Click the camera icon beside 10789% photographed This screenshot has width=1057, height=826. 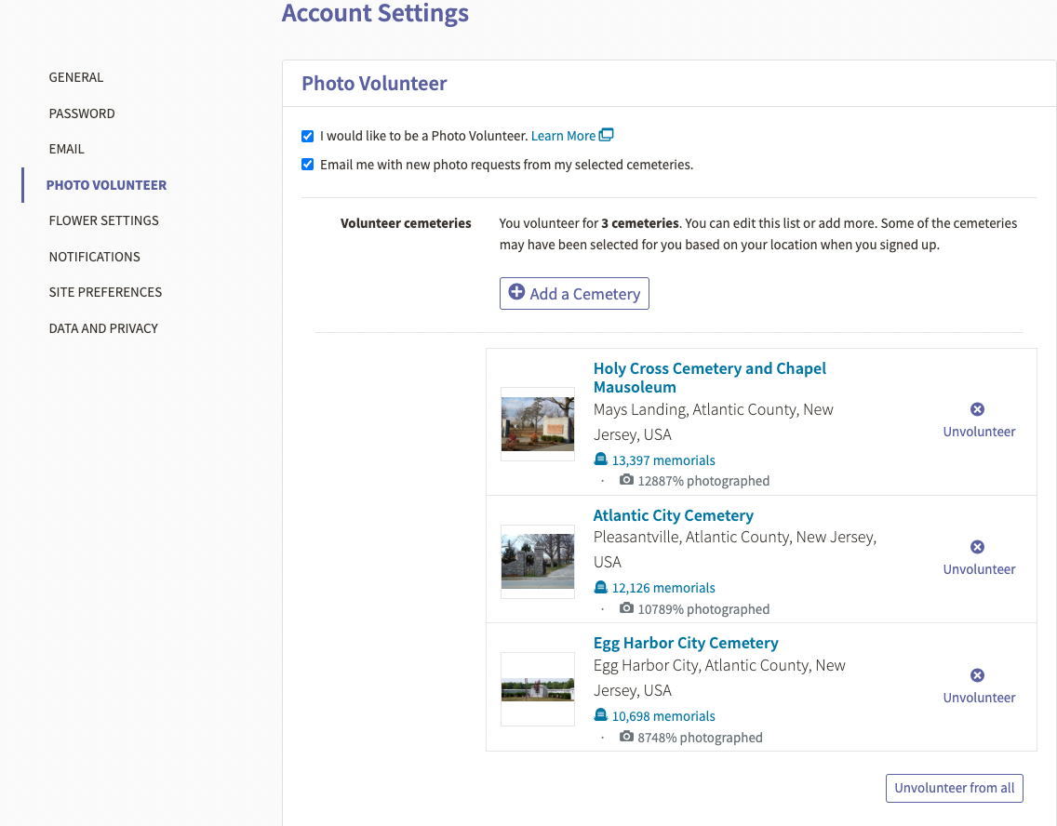click(626, 607)
